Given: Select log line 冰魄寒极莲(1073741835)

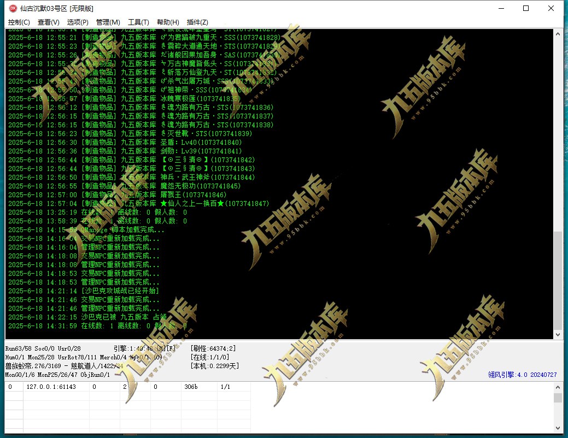Looking at the screenshot, I should 124,98.
